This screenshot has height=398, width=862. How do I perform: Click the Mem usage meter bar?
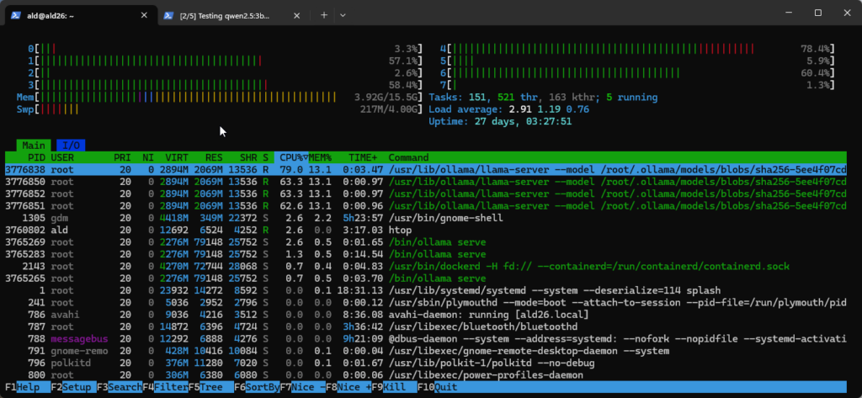(x=220, y=97)
